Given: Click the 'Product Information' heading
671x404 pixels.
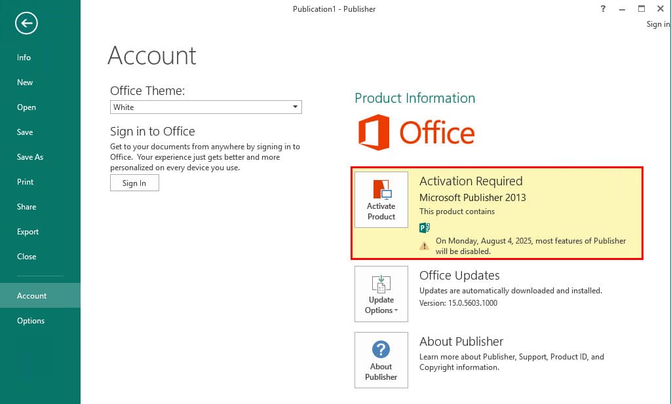Looking at the screenshot, I should pyautogui.click(x=415, y=98).
